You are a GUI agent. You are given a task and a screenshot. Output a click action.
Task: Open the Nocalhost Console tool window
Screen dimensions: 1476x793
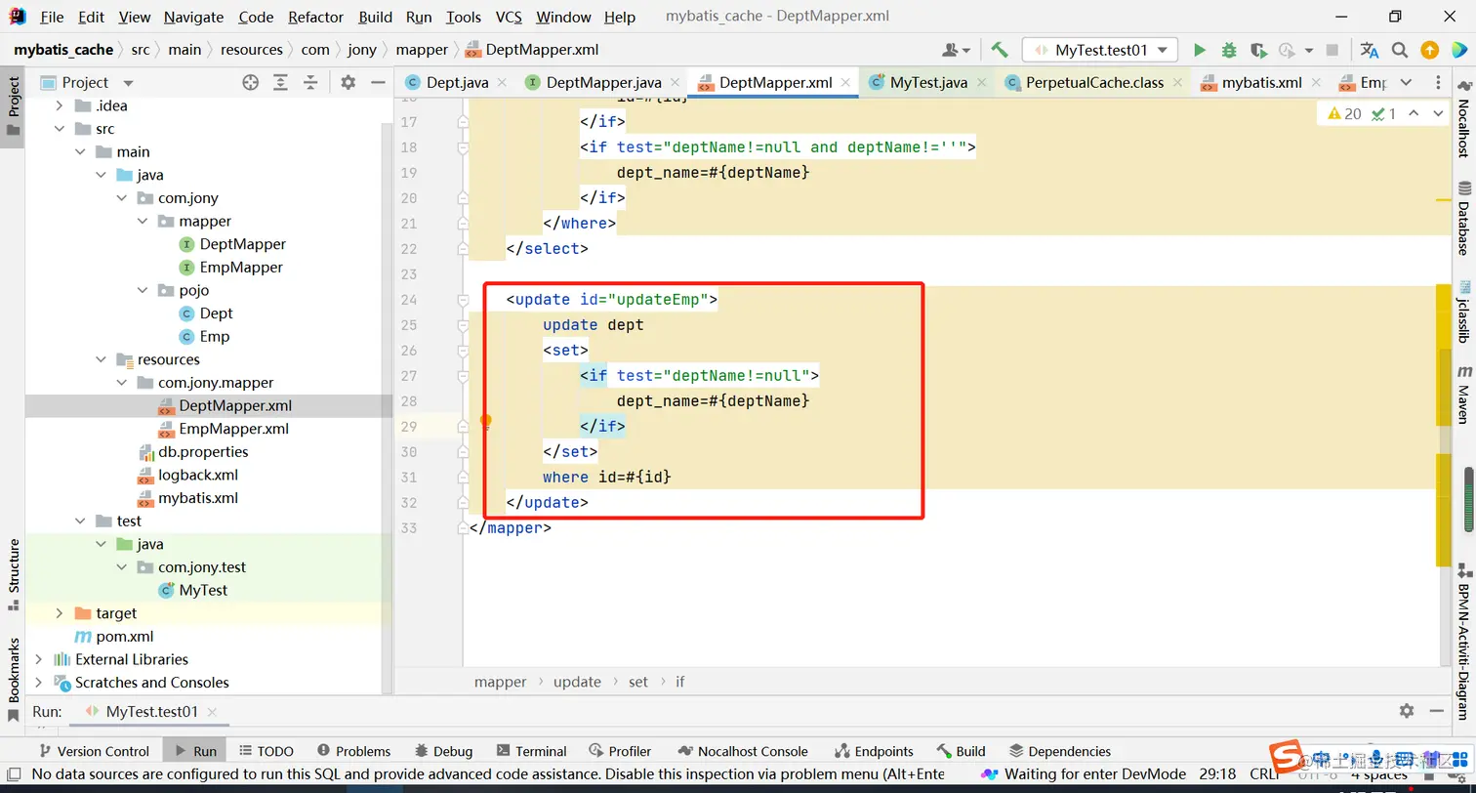coord(742,751)
